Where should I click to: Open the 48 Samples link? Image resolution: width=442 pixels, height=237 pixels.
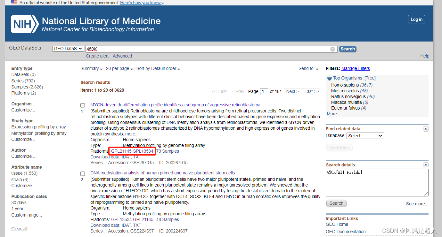point(168,219)
